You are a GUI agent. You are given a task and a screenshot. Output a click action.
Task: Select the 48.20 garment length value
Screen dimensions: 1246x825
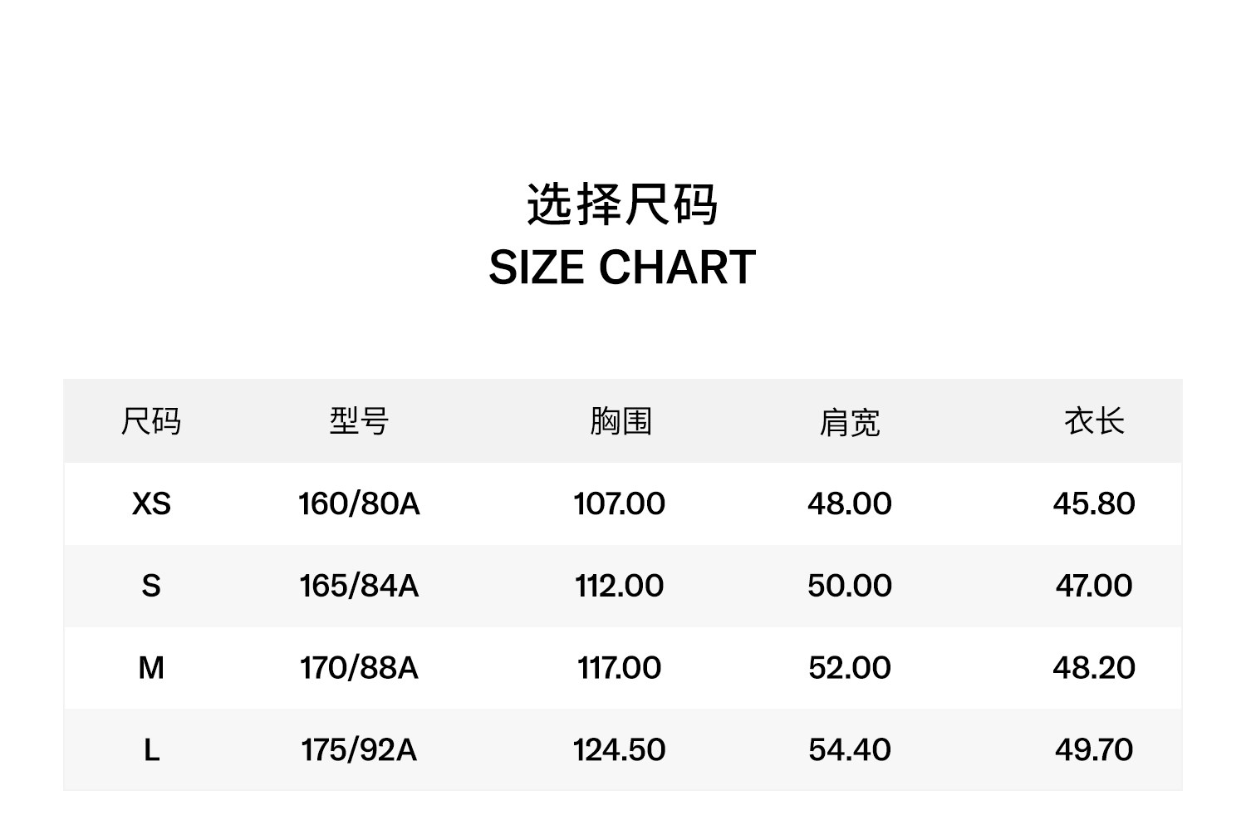tap(1094, 668)
